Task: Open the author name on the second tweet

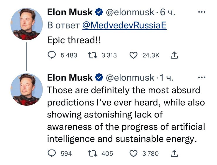Action: point(69,78)
